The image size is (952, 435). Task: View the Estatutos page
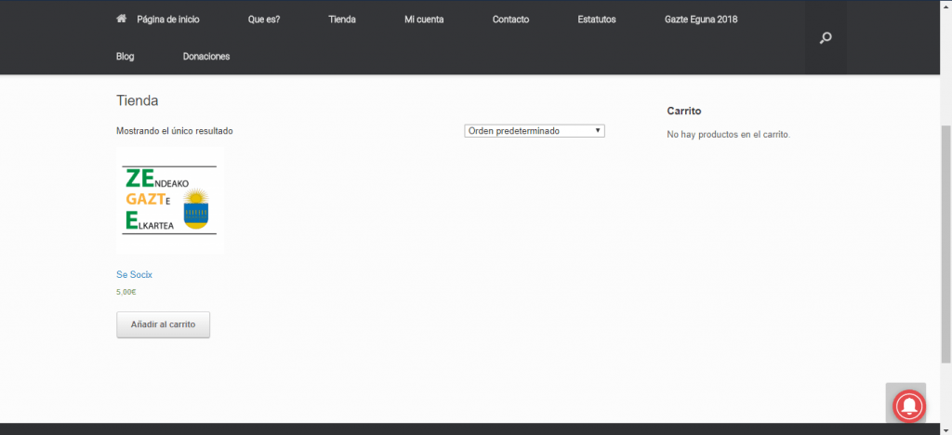(x=597, y=20)
